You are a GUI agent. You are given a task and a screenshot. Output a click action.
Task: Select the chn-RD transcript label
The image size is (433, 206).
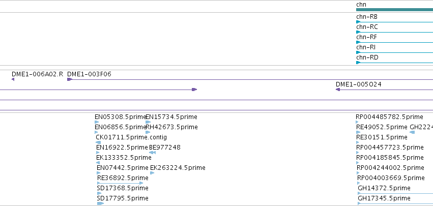pyautogui.click(x=367, y=57)
